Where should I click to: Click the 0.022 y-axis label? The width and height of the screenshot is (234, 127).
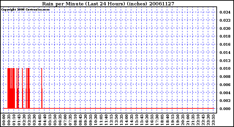225,20
